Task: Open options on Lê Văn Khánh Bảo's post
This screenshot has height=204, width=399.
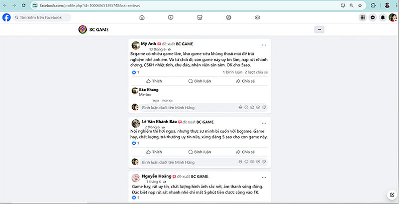Action: pyautogui.click(x=264, y=123)
